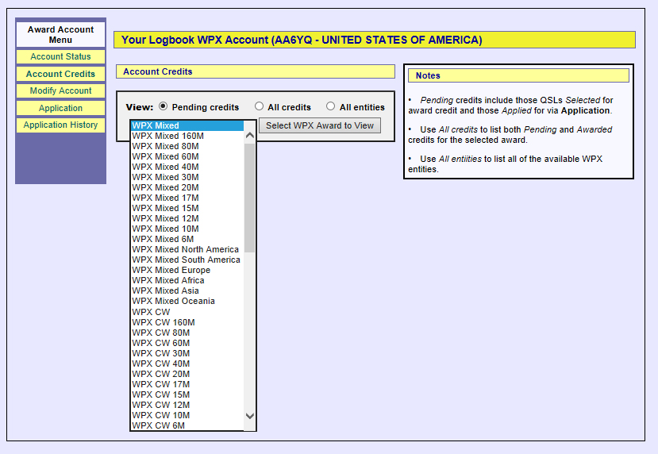Pick WPX Mixed North America option

[x=185, y=249]
